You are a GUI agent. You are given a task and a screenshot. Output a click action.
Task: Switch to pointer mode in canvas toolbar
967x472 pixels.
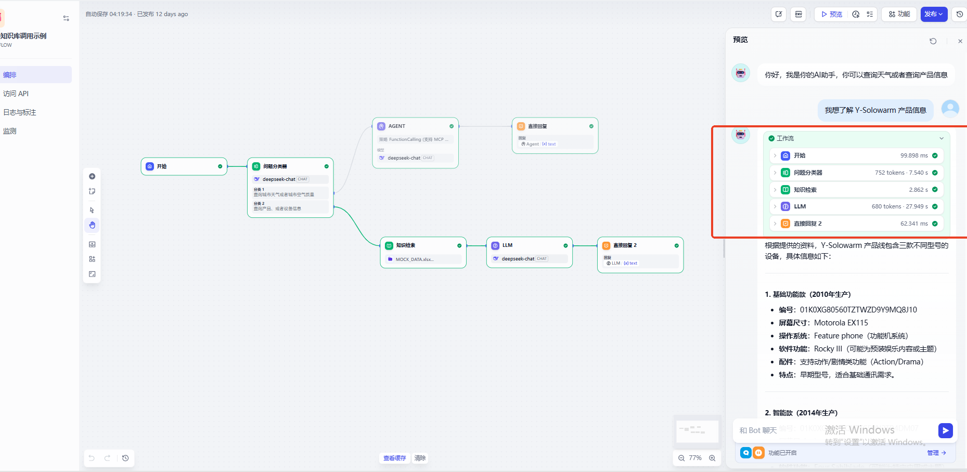92,210
